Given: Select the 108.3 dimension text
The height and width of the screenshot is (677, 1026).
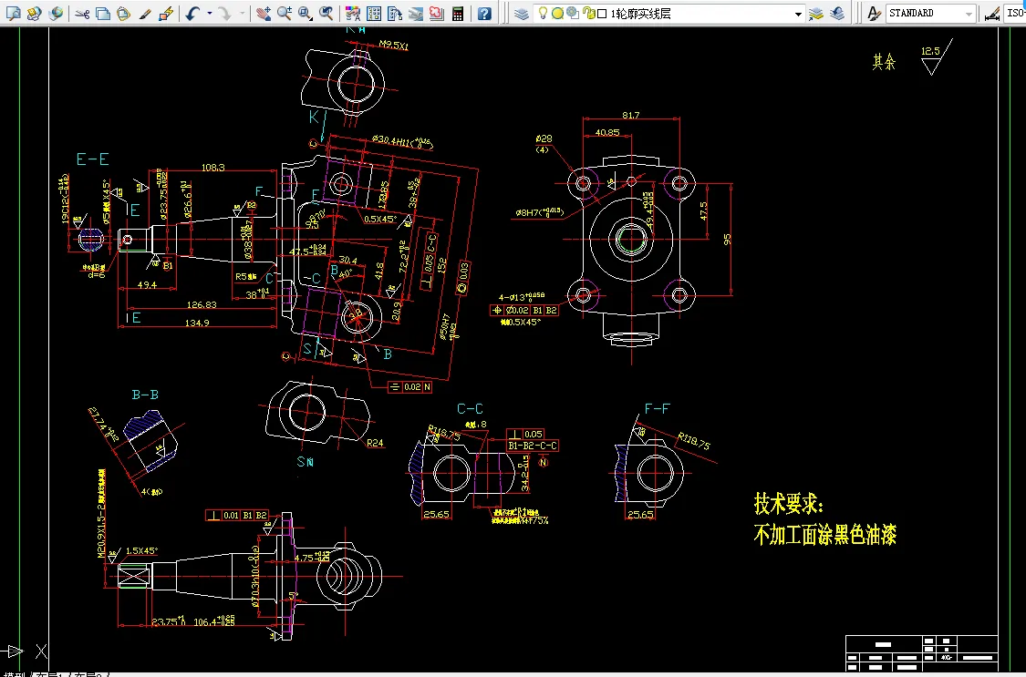Looking at the screenshot, I should tap(212, 168).
